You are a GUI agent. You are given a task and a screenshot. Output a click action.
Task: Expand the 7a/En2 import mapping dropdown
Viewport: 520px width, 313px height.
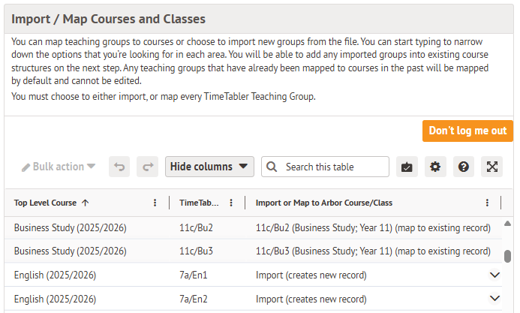[x=494, y=299]
